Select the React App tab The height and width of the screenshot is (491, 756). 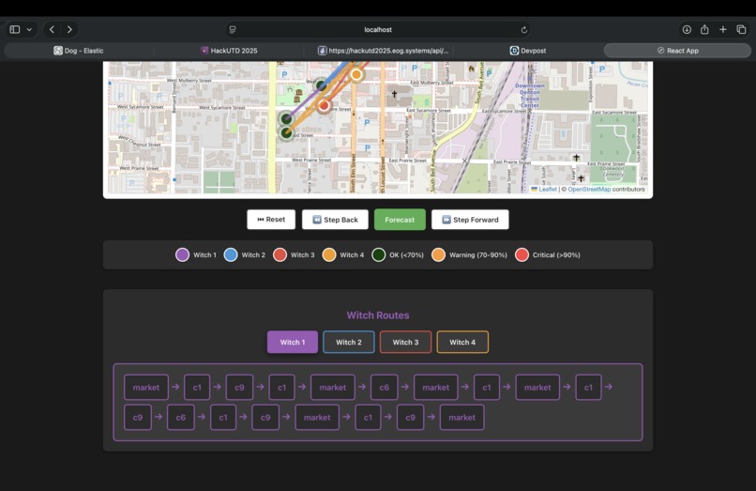click(677, 50)
